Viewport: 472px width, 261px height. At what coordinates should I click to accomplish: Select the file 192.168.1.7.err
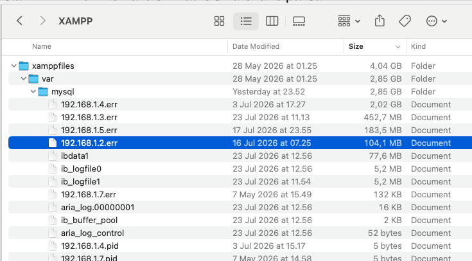(x=240, y=194)
